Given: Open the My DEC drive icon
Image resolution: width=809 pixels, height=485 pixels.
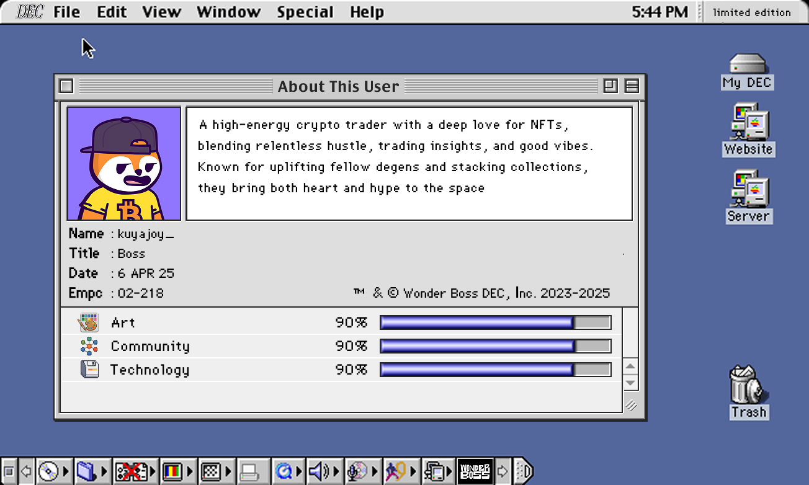Looking at the screenshot, I should click(x=747, y=65).
